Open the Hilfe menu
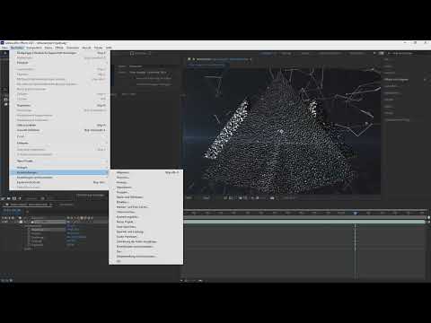The width and height of the screenshot is (431, 323). coord(109,48)
